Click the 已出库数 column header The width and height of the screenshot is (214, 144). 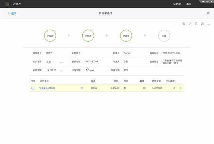tap(170, 81)
